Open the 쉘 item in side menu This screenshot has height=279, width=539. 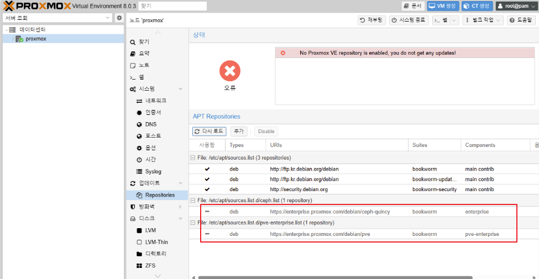157,77
